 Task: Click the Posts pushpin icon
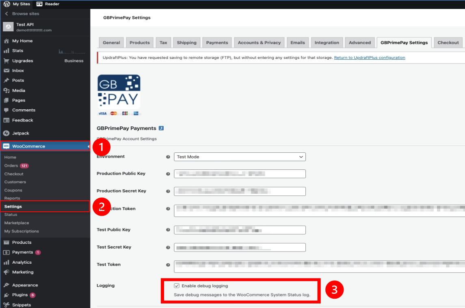click(x=6, y=80)
